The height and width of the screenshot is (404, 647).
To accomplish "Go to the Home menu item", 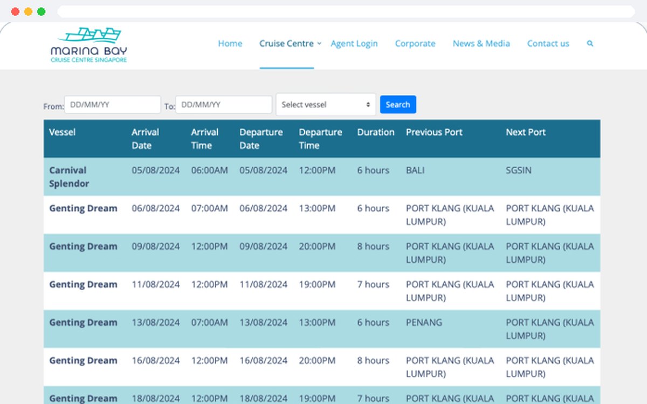I will click(x=230, y=44).
